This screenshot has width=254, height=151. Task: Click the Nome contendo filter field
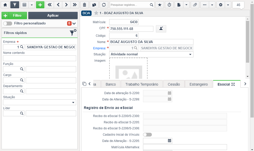pos(40,58)
